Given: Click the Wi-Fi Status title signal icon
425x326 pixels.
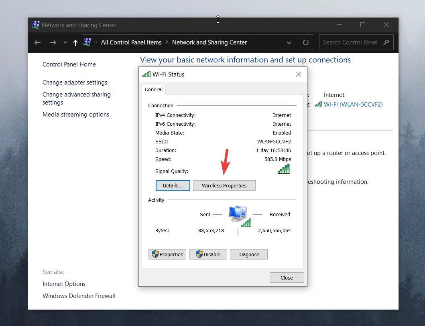Looking at the screenshot, I should (x=146, y=74).
